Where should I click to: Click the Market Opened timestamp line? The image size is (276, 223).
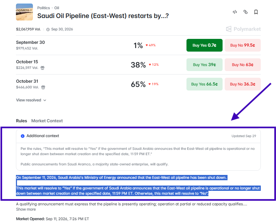(x=52, y=219)
